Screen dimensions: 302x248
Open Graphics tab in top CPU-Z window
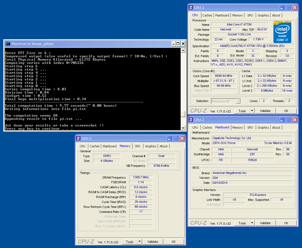(x=263, y=15)
